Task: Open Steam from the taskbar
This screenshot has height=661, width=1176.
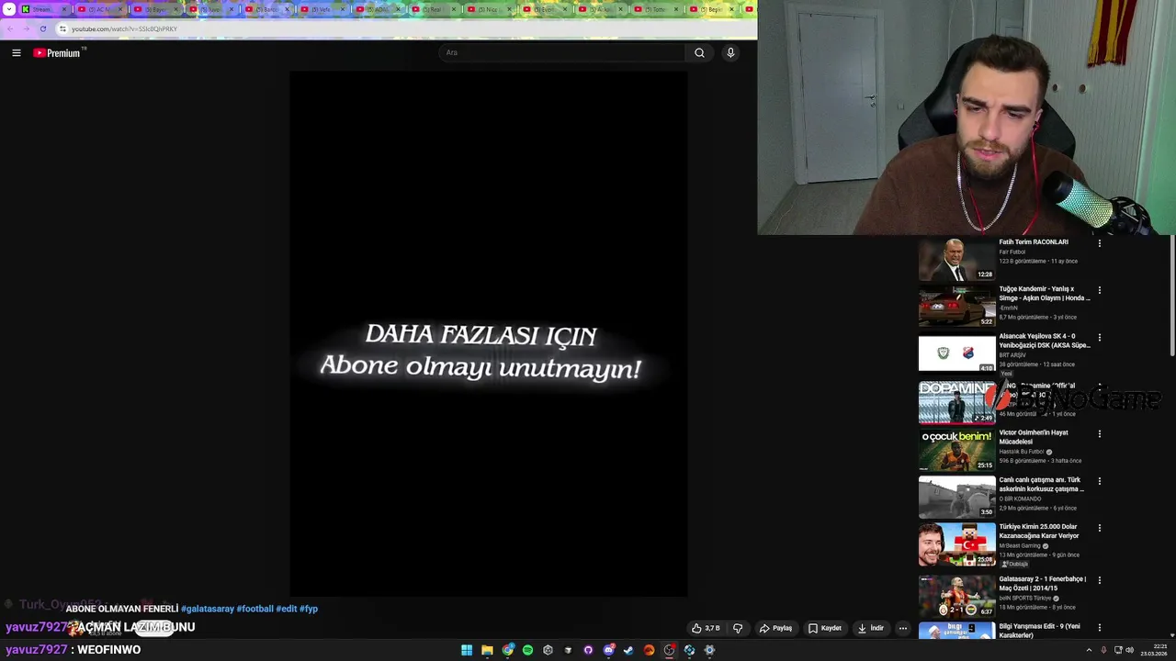Action: (628, 650)
